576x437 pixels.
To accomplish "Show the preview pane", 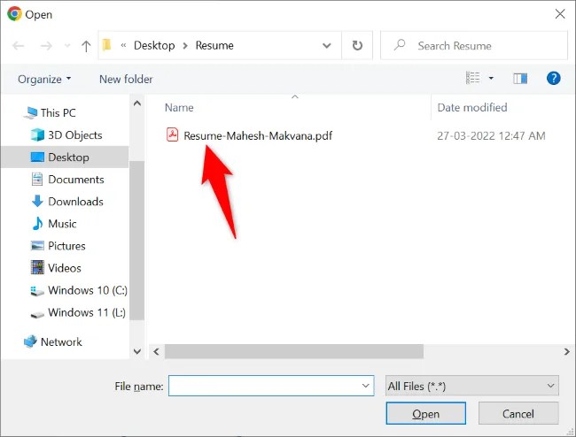I will coord(520,78).
